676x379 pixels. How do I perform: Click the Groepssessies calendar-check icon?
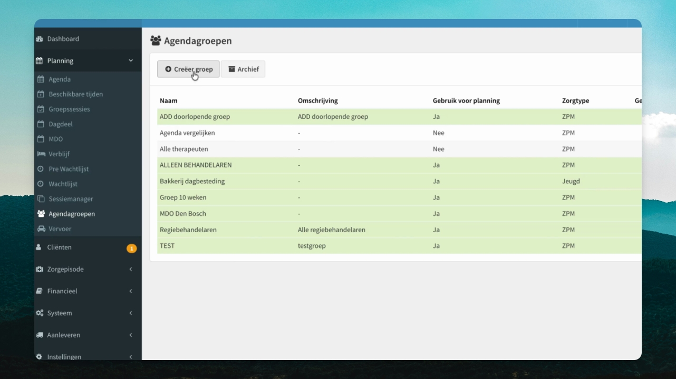[41, 109]
